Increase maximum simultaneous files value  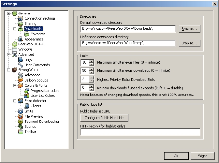tap(91, 61)
